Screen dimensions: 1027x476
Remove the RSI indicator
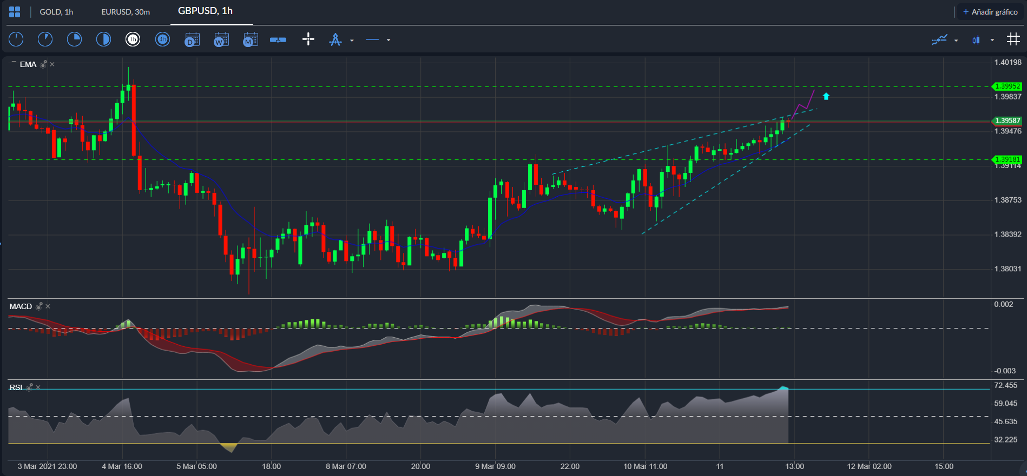point(38,387)
